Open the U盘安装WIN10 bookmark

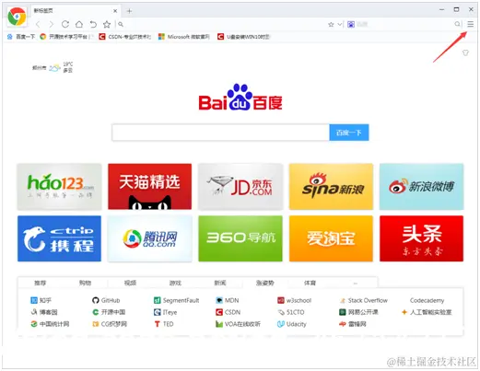(x=243, y=37)
